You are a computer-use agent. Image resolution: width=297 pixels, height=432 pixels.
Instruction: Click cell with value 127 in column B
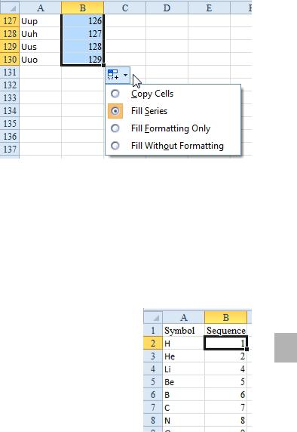pos(82,34)
